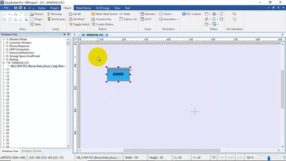
Task: Add a Multi-State Switch object
Action: click(x=104, y=14)
